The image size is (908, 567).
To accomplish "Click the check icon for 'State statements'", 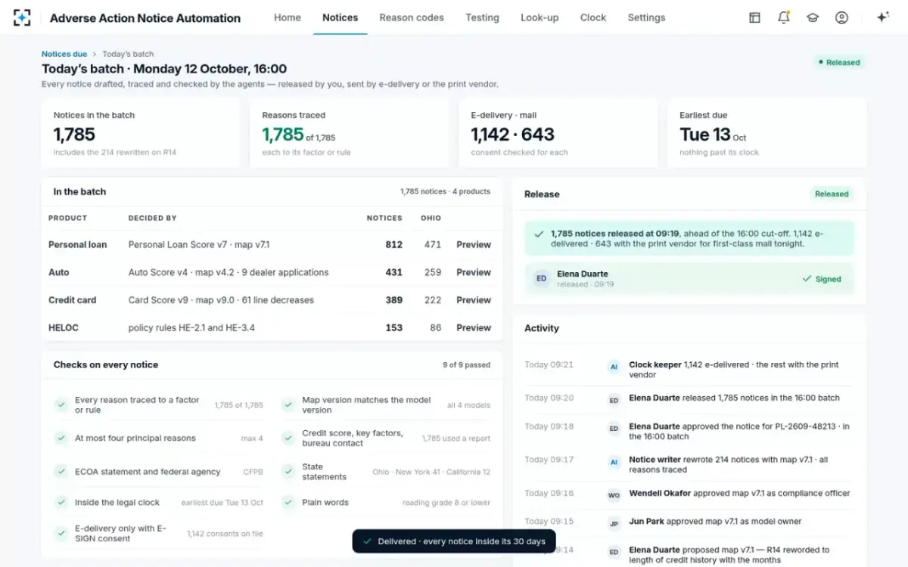I will click(x=288, y=472).
